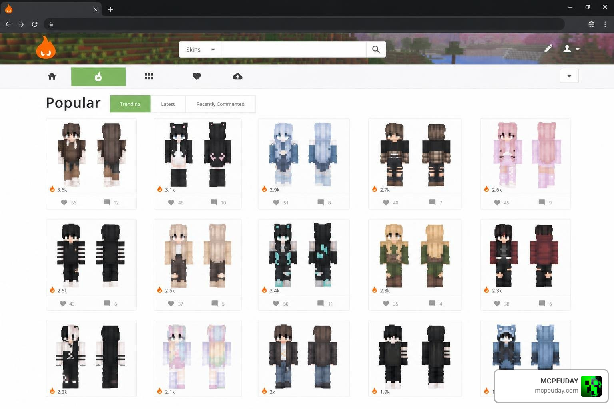Open the home page icon

point(52,76)
